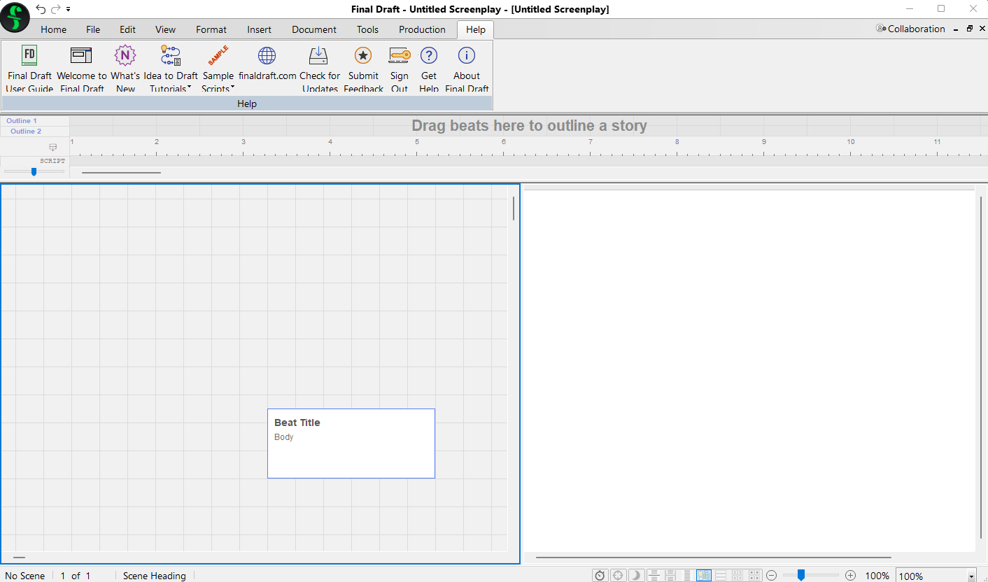This screenshot has width=988, height=582.
Task: Open About Final Draft info
Action: [x=467, y=68]
